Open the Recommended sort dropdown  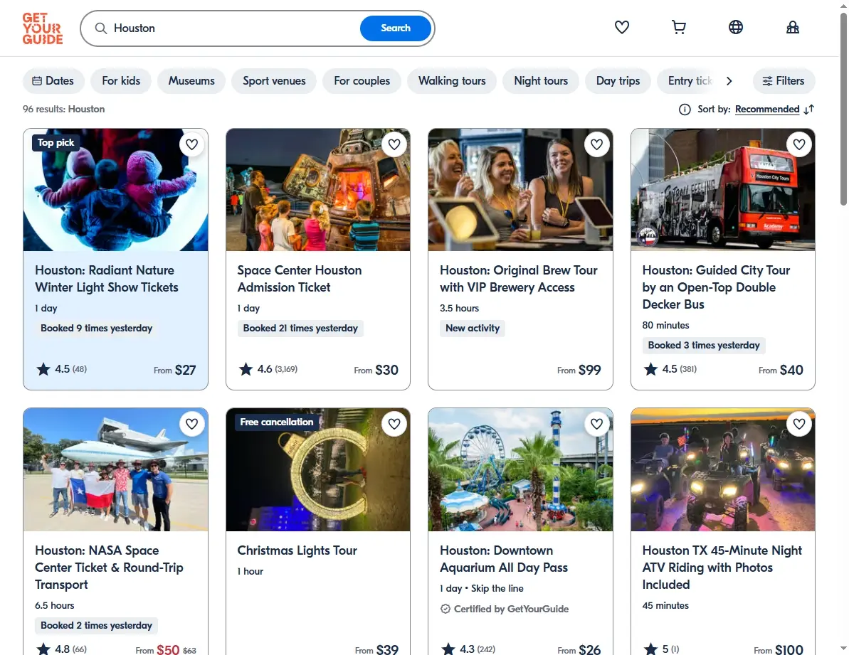click(766, 110)
